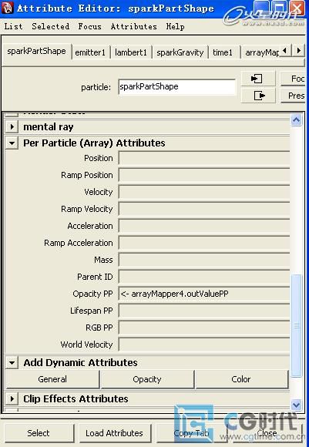Click the Ramp Position attribute field
The image size is (309, 447).
coord(204,175)
